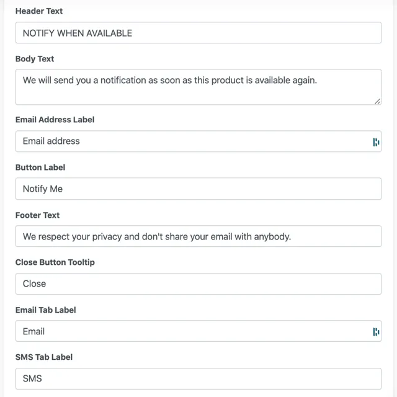This screenshot has width=397, height=397.
Task: Select the 'Email Address Label' heading
Action: point(55,120)
